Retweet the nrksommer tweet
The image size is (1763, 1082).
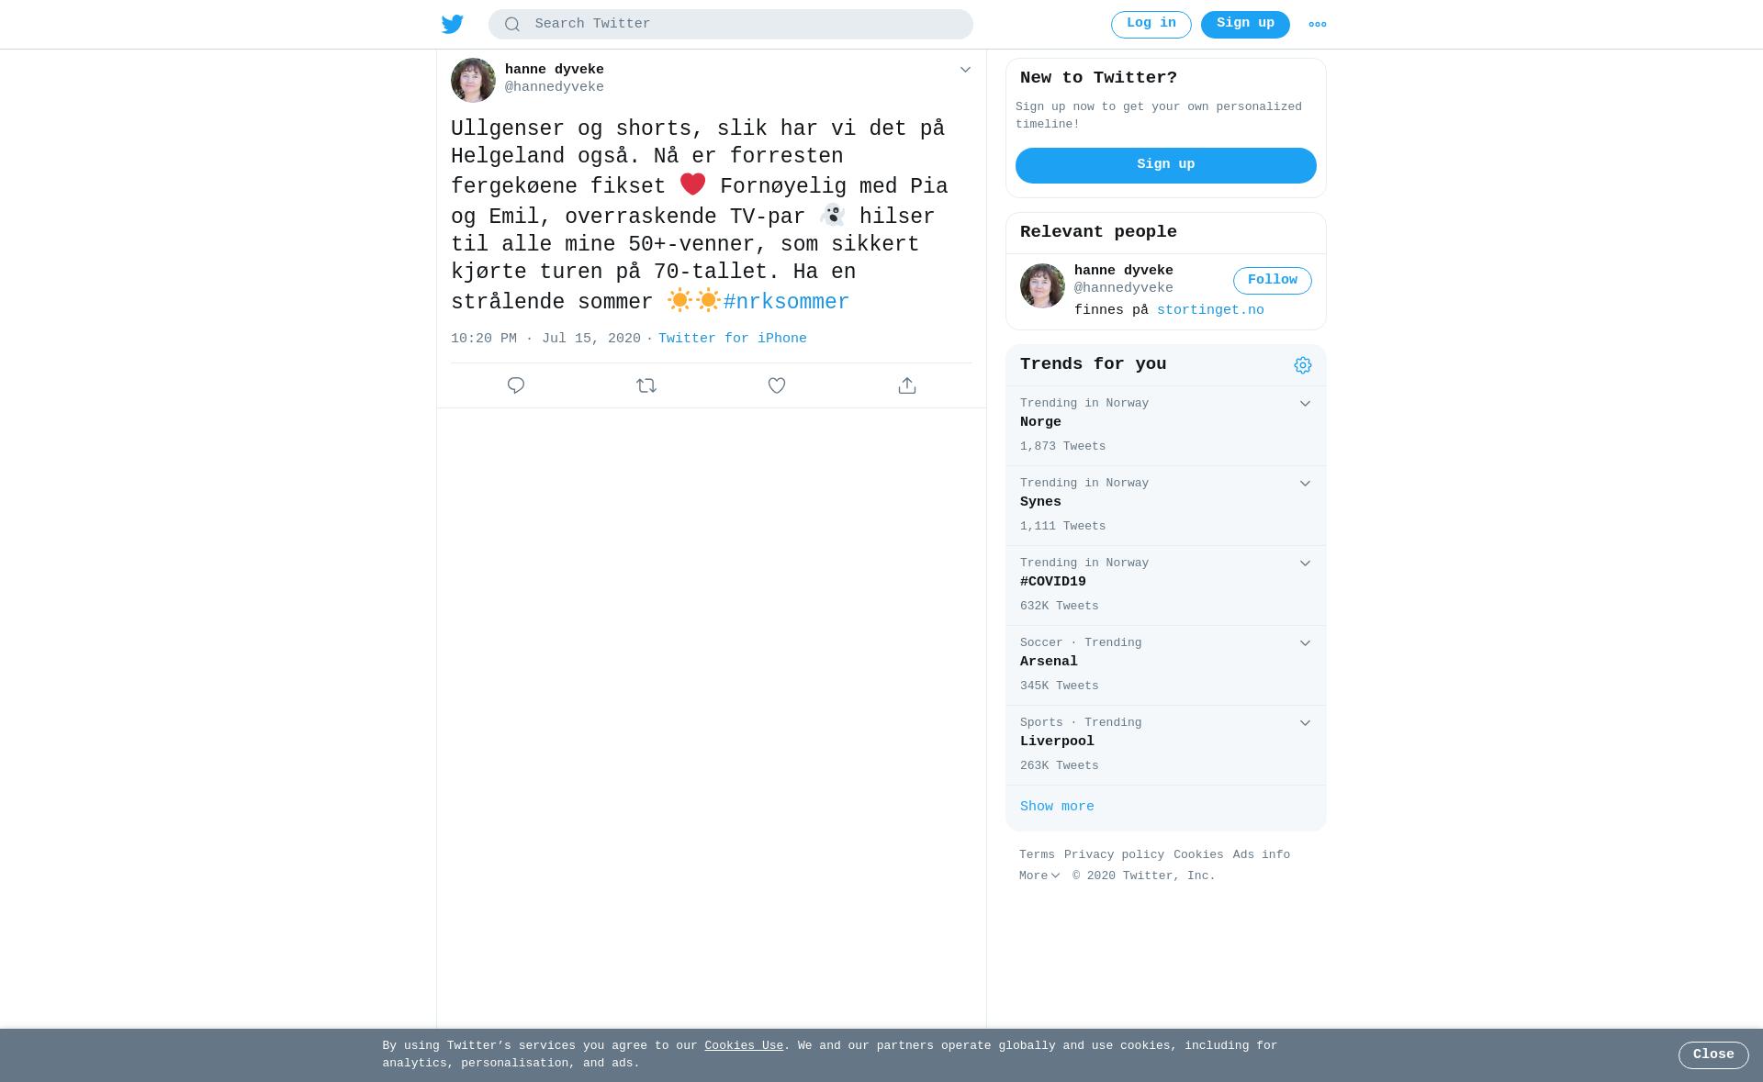coord(646,385)
